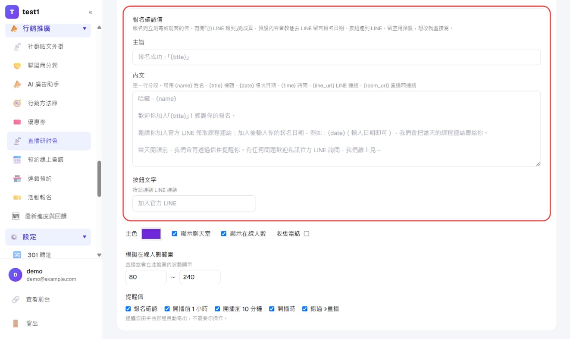The image size is (570, 339).
Task: Click sidebar scroll-down arrow
Action: [99, 255]
